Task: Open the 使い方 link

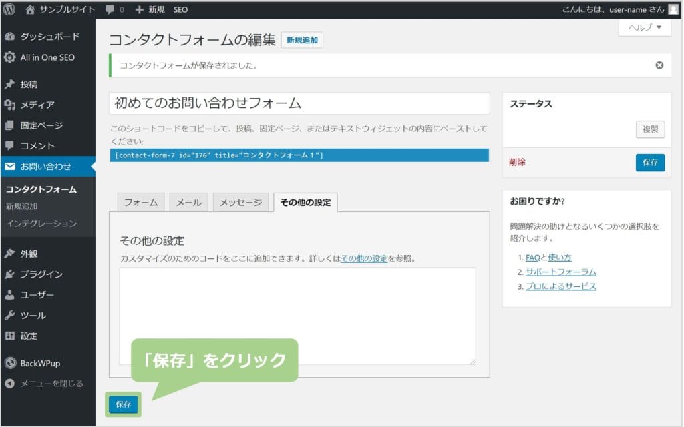Action: click(560, 258)
